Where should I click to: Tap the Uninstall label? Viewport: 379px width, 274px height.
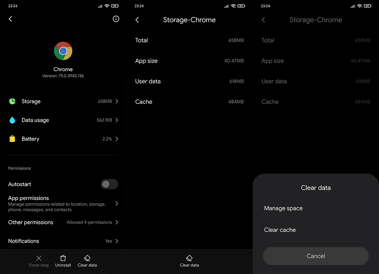[x=63, y=265]
